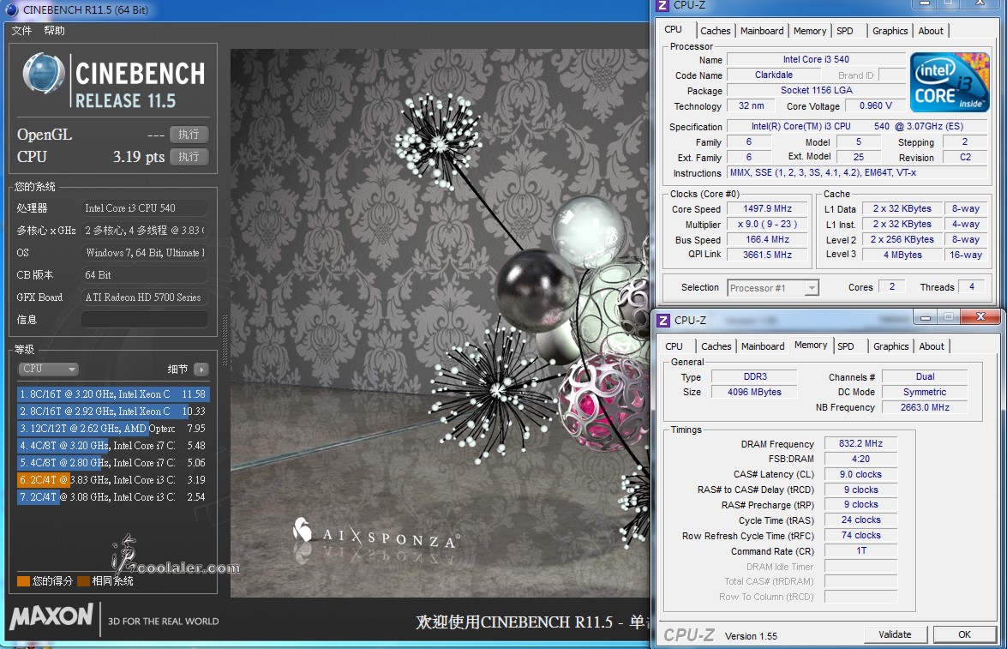Click the Multiplier value x 9.0
This screenshot has height=649, width=1007.
[767, 225]
